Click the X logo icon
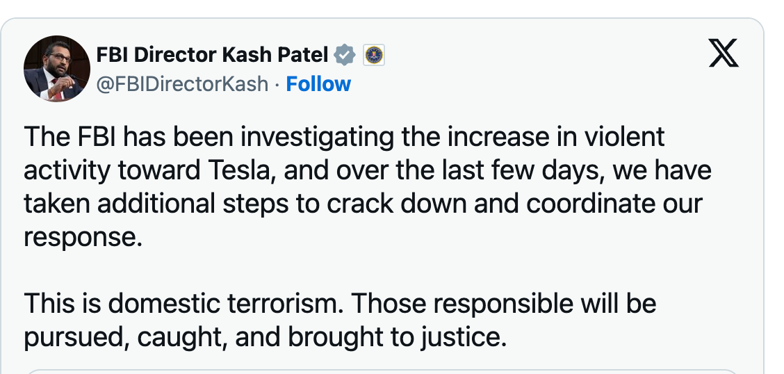The image size is (784, 374). (724, 54)
